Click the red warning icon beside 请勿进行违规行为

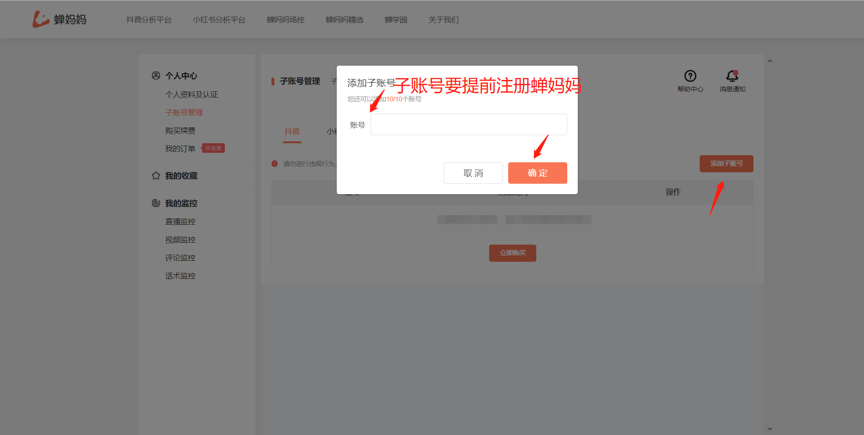click(274, 164)
